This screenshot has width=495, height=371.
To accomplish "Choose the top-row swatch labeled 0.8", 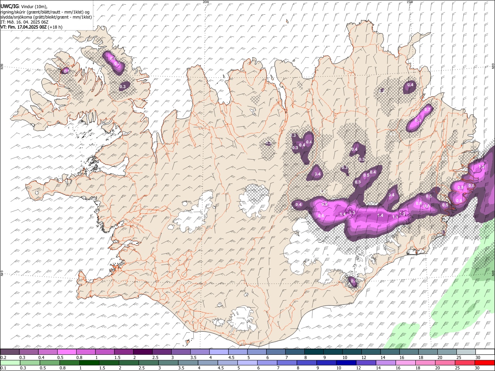I will coord(86,352).
